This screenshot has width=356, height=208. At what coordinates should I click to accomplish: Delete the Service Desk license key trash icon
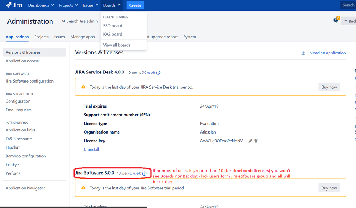[x=256, y=141]
